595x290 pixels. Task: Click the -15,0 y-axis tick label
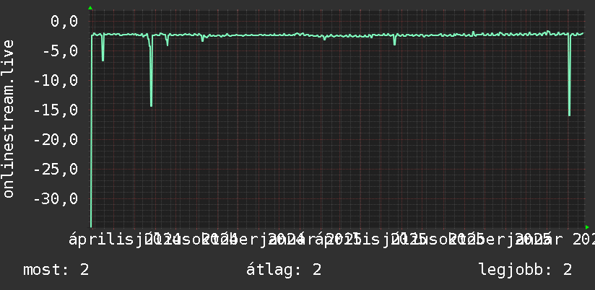(56, 110)
